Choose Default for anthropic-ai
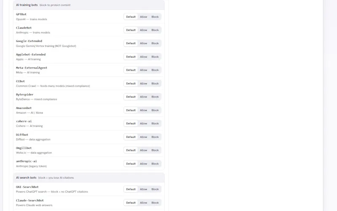 131,164
